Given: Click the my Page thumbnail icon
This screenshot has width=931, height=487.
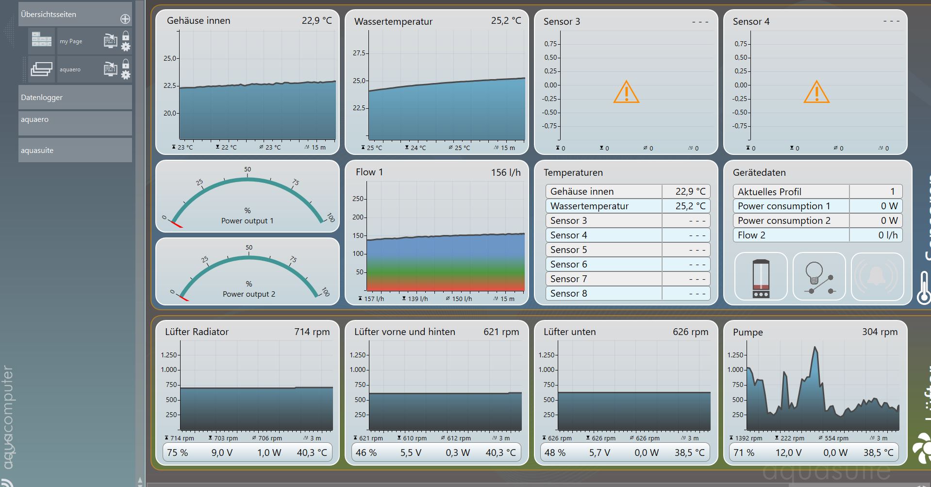Looking at the screenshot, I should coord(42,41).
